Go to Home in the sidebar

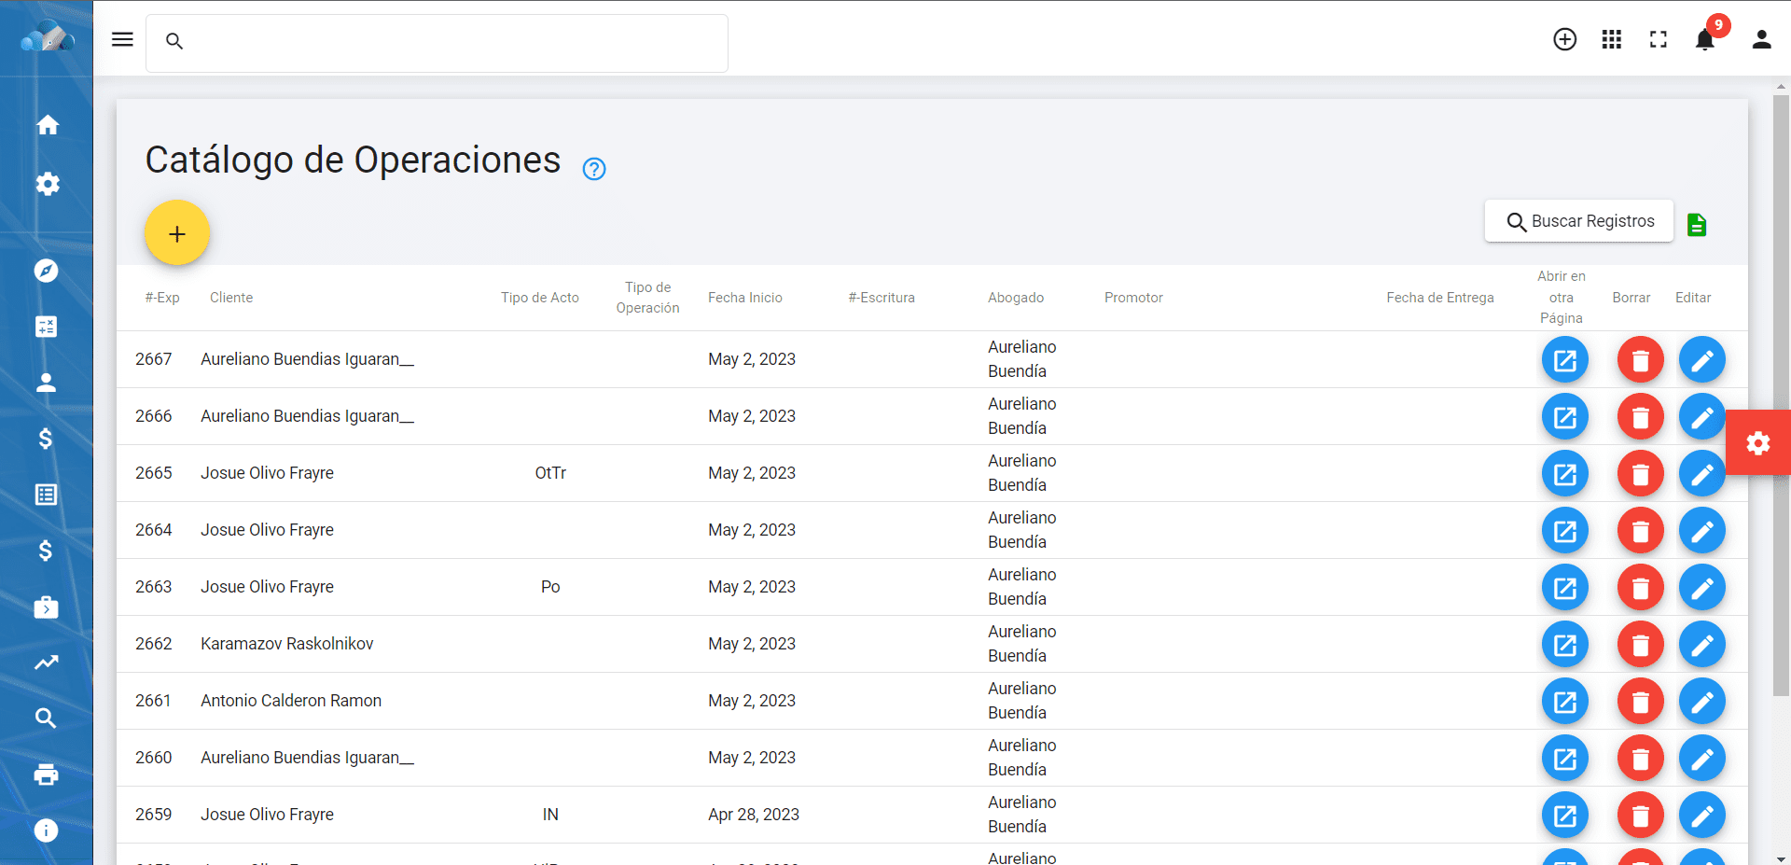(x=47, y=125)
